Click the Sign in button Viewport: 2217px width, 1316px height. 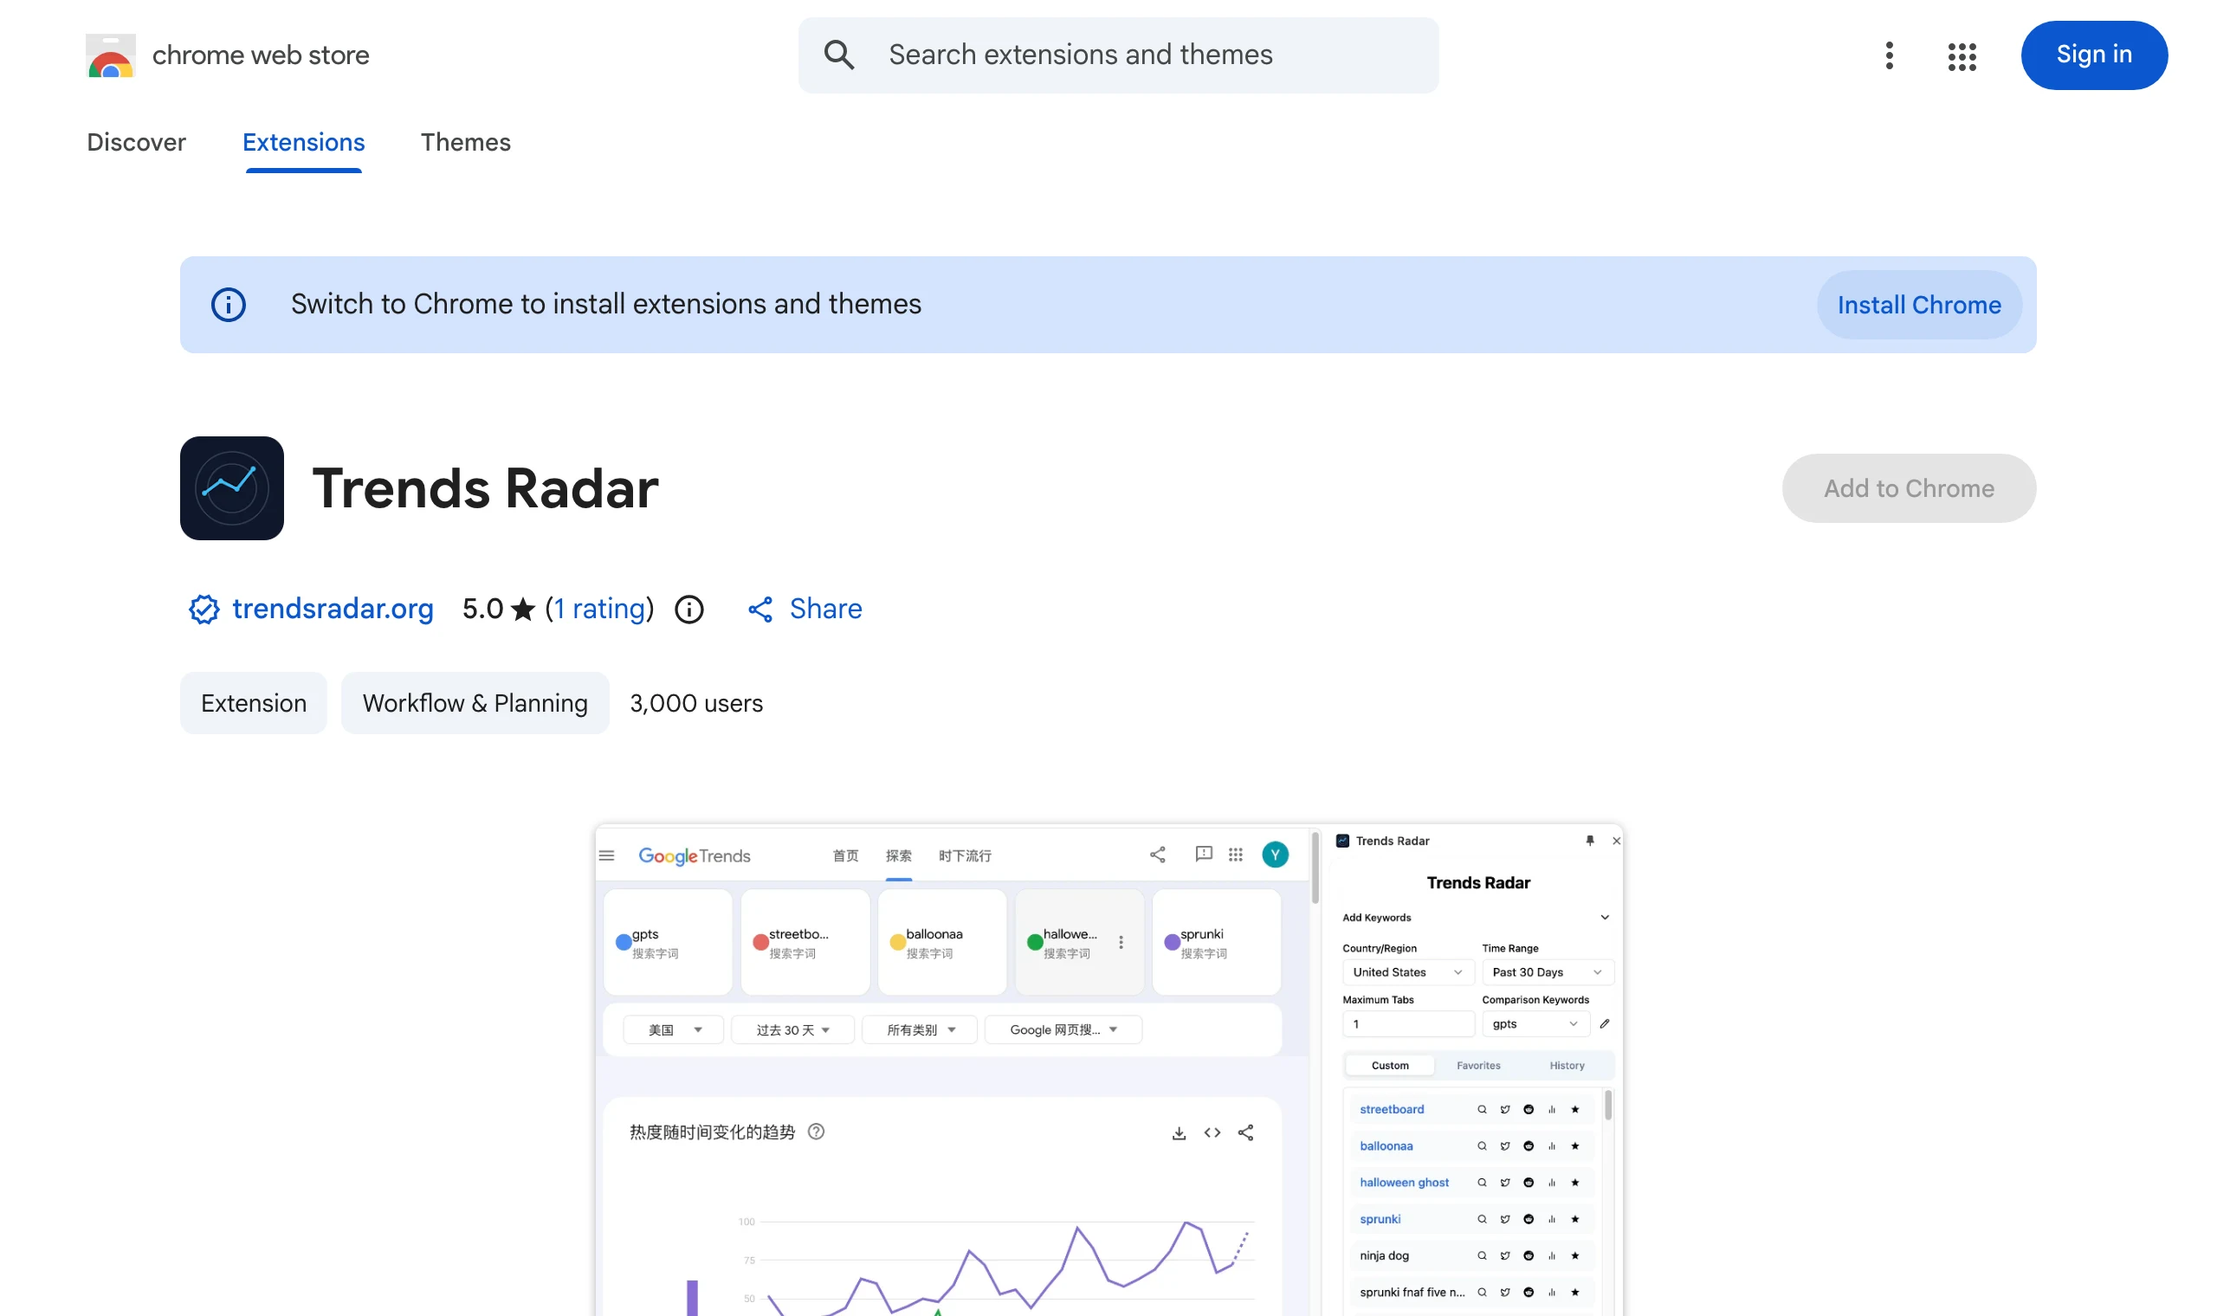click(2094, 55)
